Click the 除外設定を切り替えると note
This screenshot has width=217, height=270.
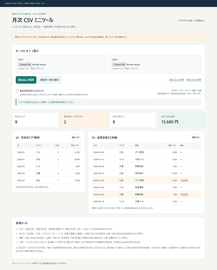(x=32, y=187)
